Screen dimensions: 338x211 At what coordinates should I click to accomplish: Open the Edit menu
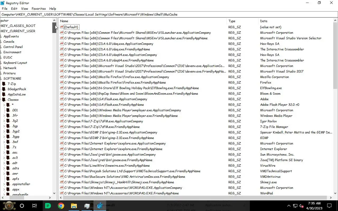tap(14, 8)
